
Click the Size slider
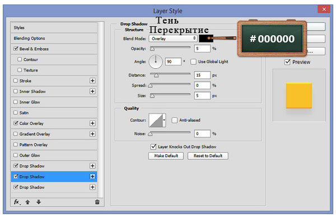[170, 96]
